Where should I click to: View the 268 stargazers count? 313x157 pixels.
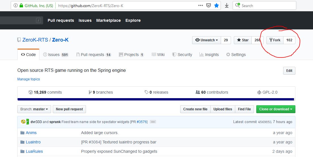tap(257, 40)
